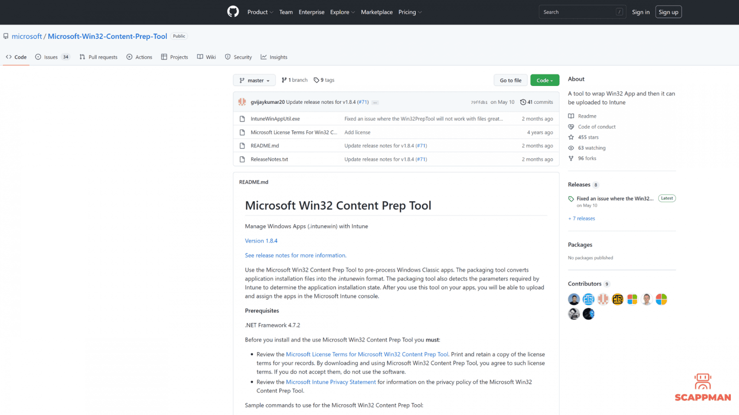
Task: Open the master branch dropdown
Action: 254,80
